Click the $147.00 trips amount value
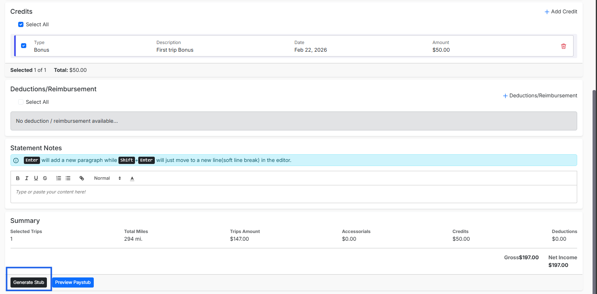Screen dimensions: 597x294 [x=239, y=239]
